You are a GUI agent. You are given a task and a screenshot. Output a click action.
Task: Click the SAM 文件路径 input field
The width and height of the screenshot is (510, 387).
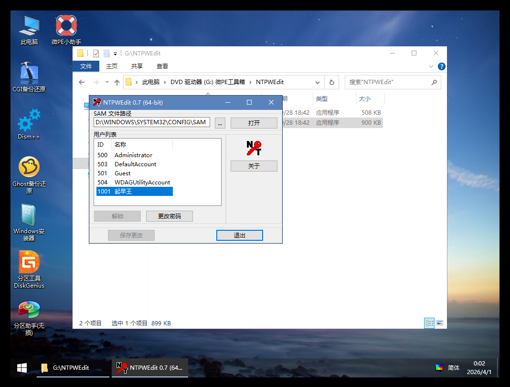tap(152, 122)
